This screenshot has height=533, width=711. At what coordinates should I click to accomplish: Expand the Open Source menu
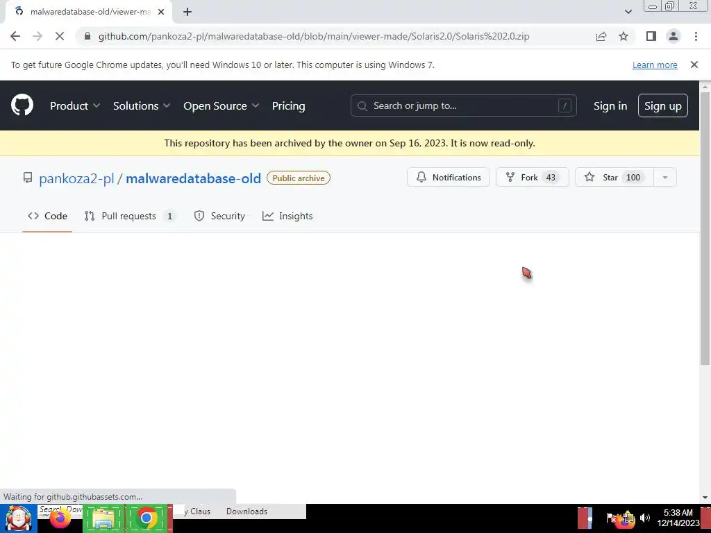pyautogui.click(x=221, y=105)
